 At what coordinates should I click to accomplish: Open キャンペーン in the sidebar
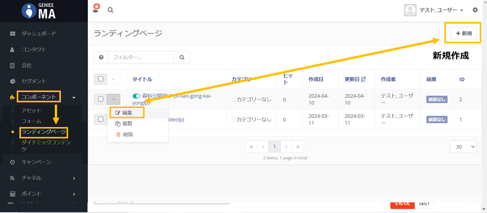pyautogui.click(x=36, y=162)
